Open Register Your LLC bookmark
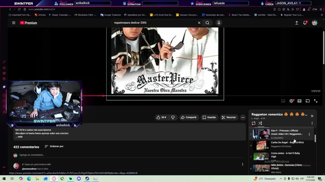 click(292, 15)
